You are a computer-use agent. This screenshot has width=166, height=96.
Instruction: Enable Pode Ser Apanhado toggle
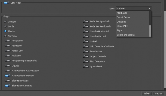86,22
